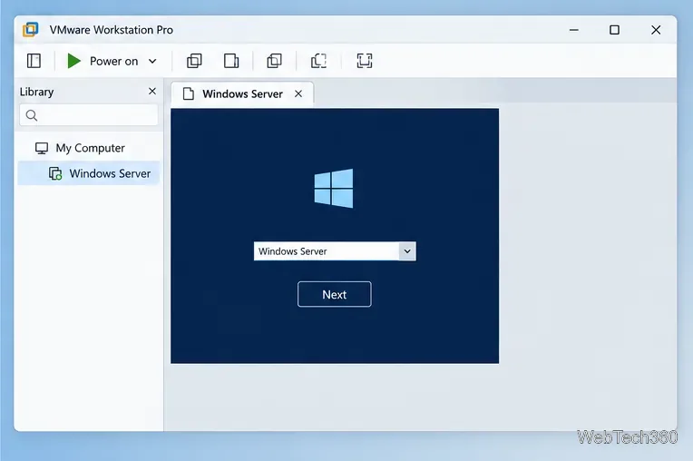The width and height of the screenshot is (693, 461).
Task: Click the Windows logo in VM screen
Action: [x=334, y=188]
